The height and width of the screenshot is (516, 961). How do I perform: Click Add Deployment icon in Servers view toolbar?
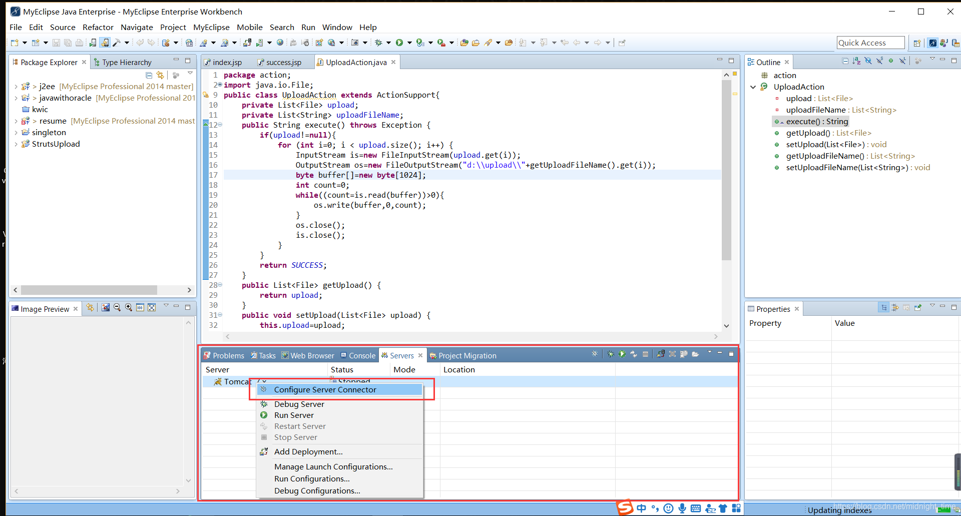click(661, 354)
